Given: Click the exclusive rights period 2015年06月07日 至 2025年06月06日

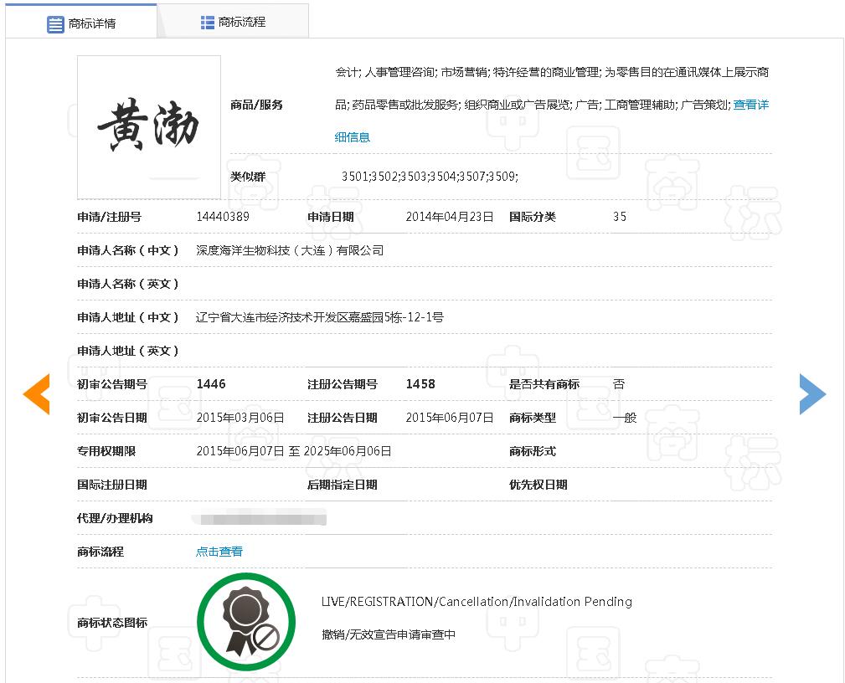Looking at the screenshot, I should tap(294, 451).
